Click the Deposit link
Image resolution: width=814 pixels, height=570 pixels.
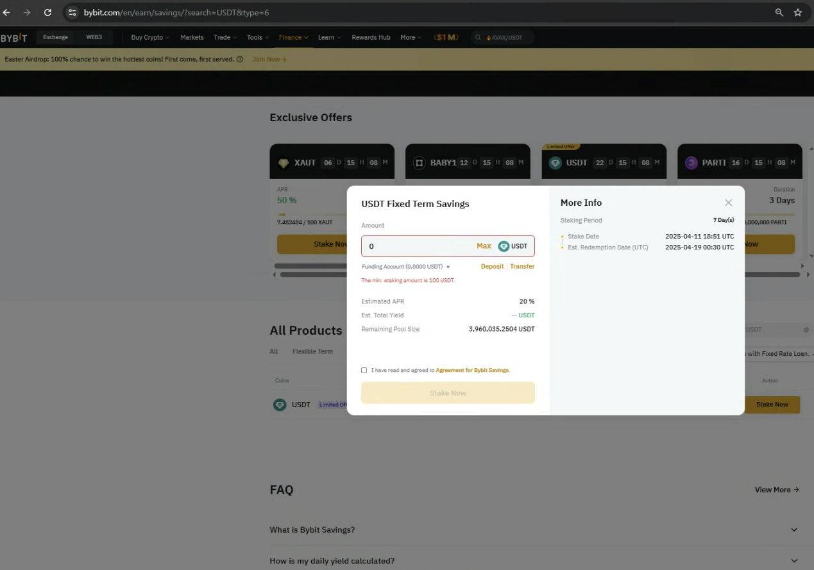(492, 267)
